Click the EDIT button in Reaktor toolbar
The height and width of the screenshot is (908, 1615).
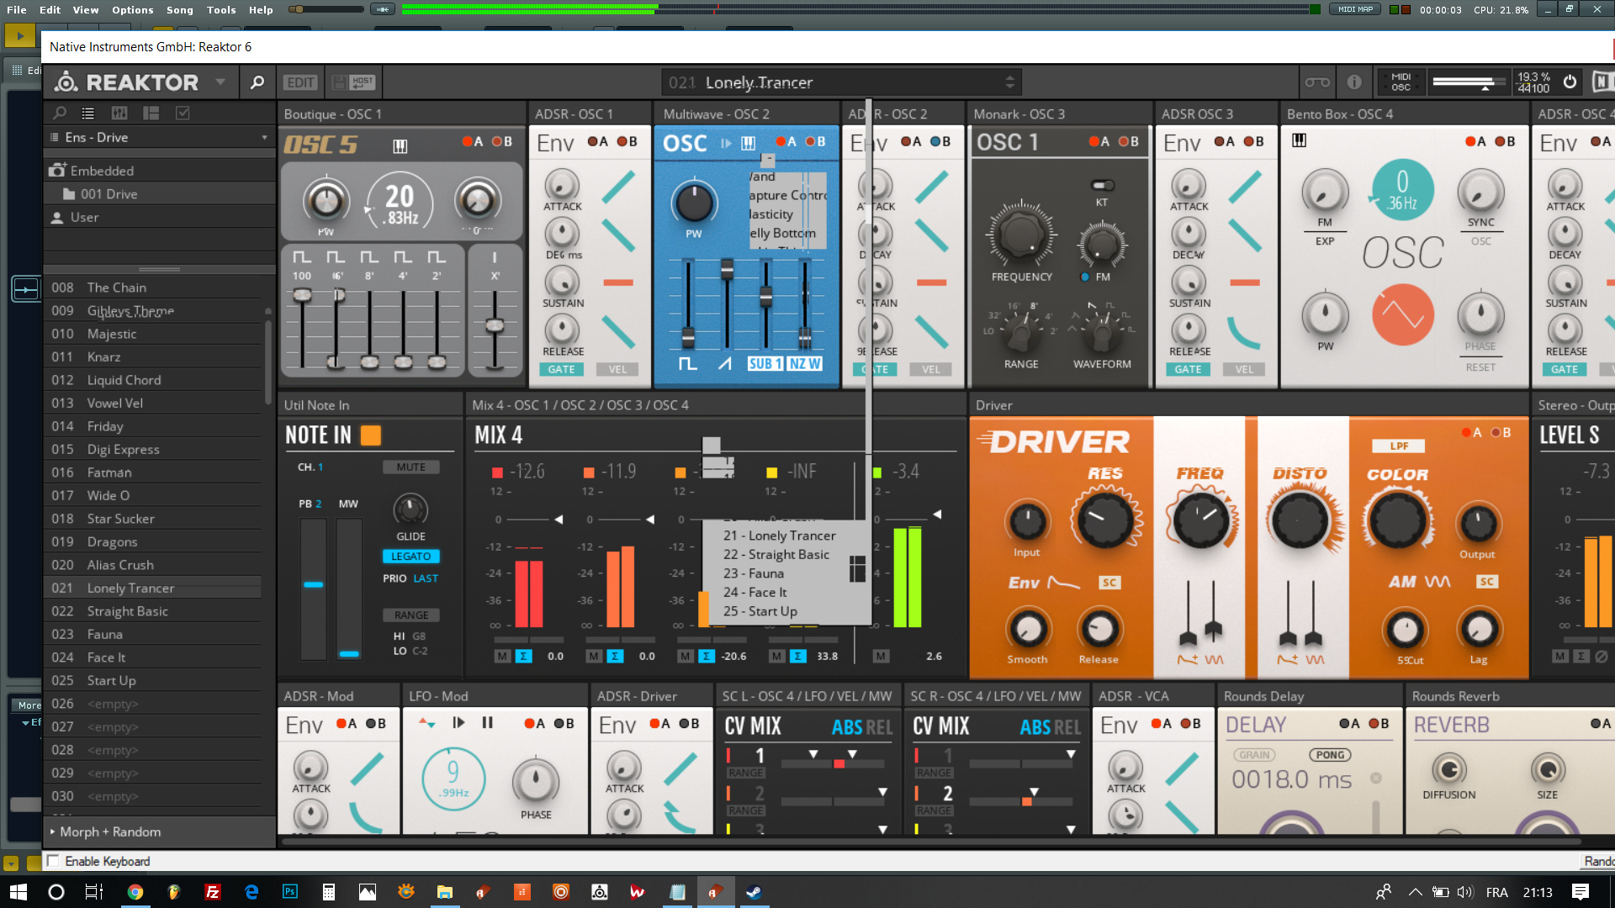pos(299,81)
